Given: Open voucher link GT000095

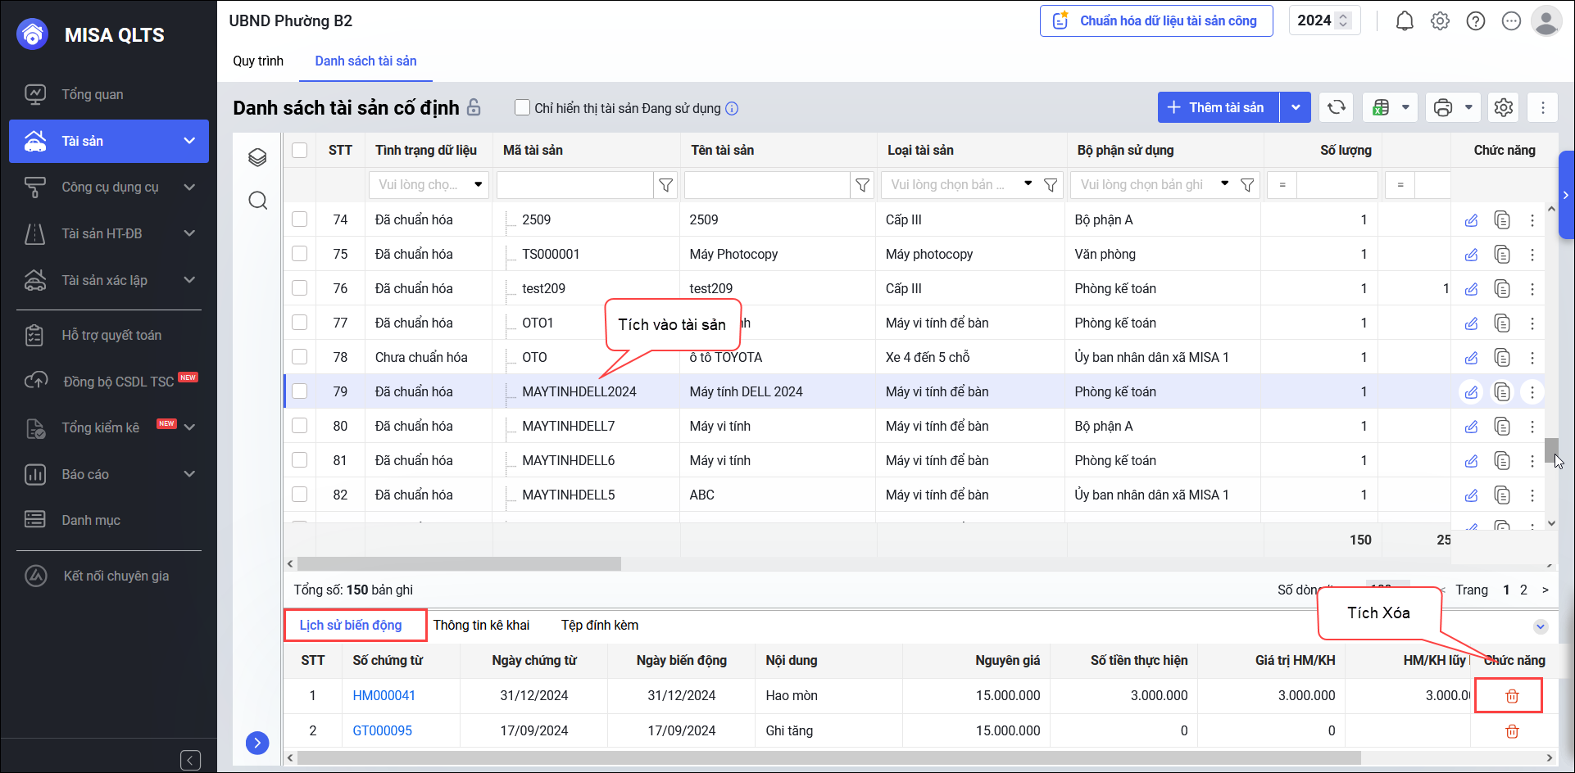Looking at the screenshot, I should pyautogui.click(x=382, y=730).
